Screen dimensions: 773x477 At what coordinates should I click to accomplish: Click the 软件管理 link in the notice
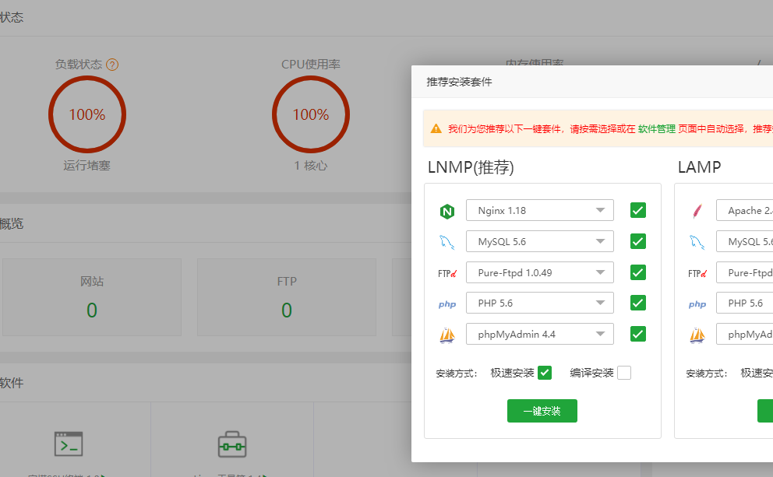pyautogui.click(x=657, y=129)
